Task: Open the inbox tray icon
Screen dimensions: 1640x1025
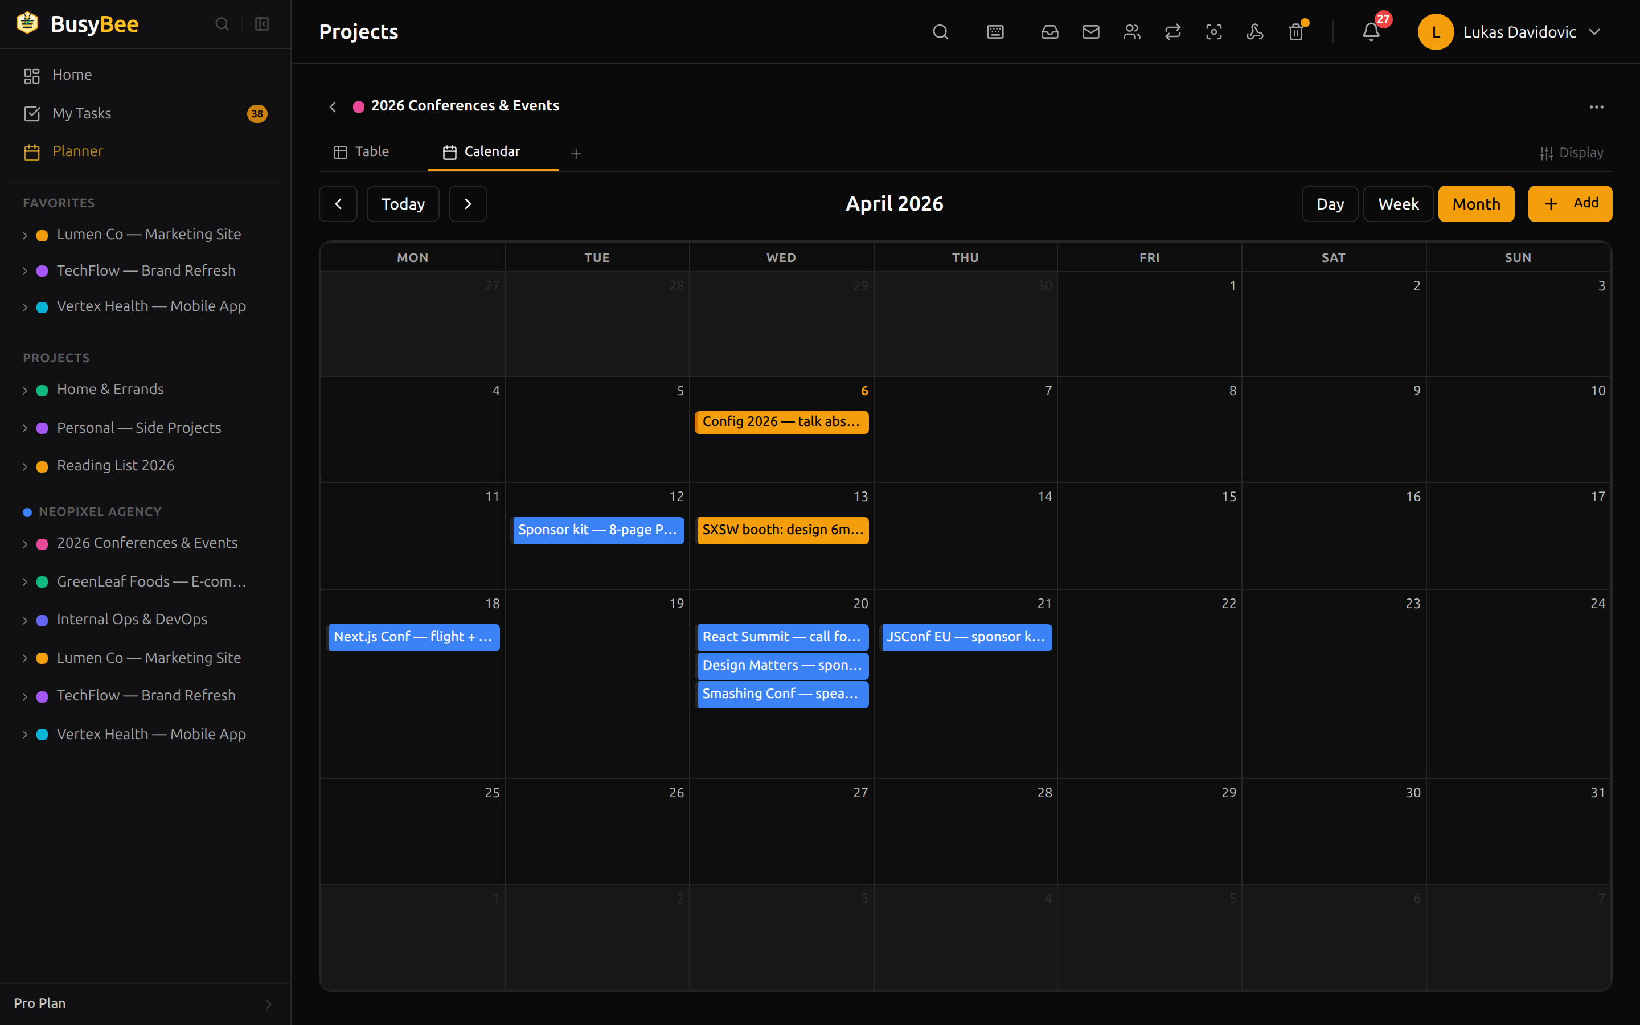Action: coord(1049,32)
